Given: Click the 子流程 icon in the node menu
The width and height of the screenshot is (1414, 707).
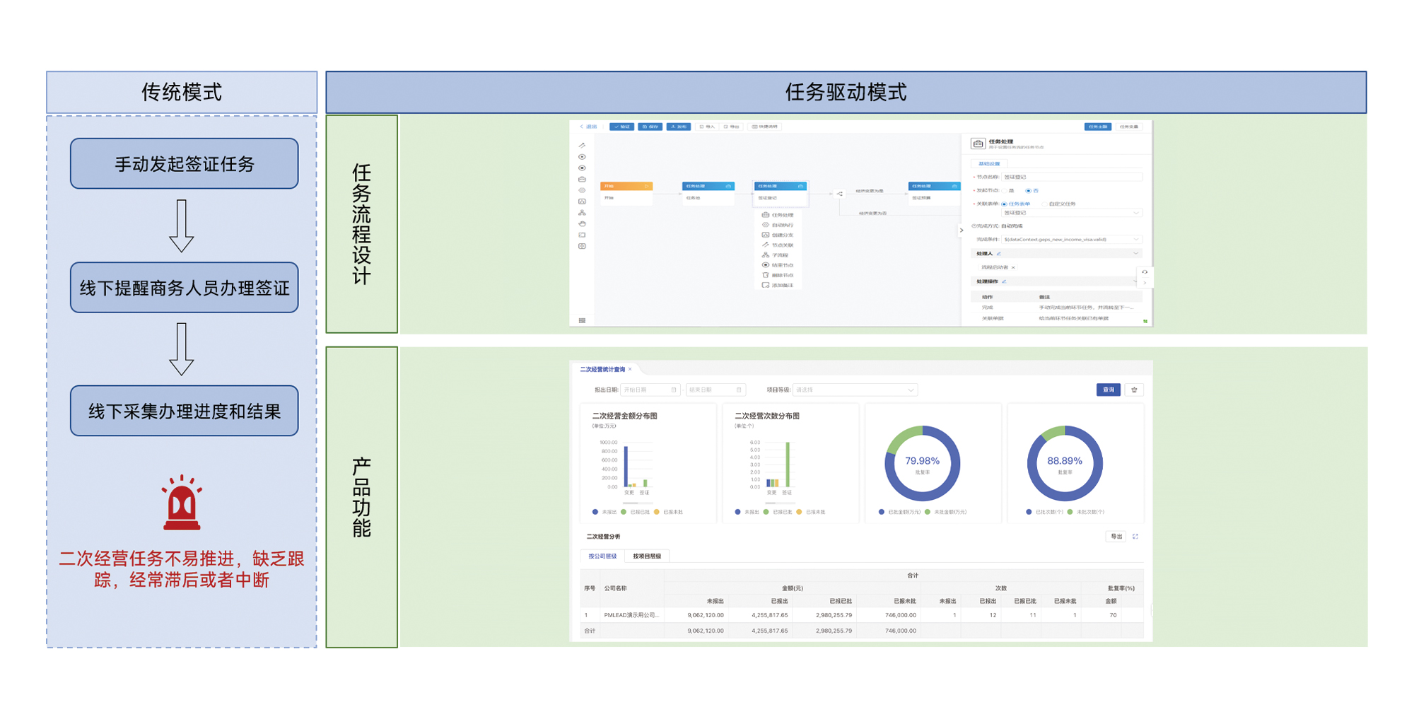Looking at the screenshot, I should [765, 255].
